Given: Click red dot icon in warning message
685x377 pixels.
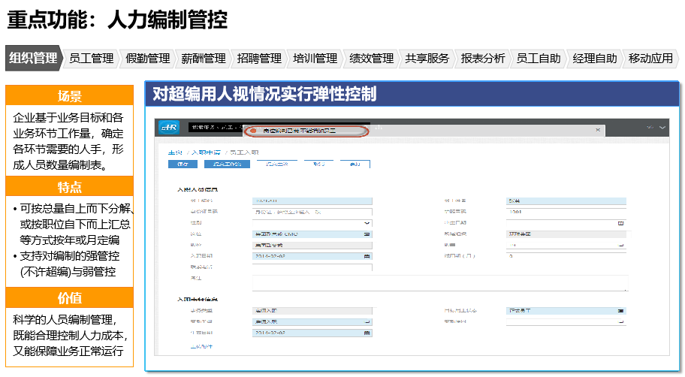Looking at the screenshot, I should pos(253,131).
